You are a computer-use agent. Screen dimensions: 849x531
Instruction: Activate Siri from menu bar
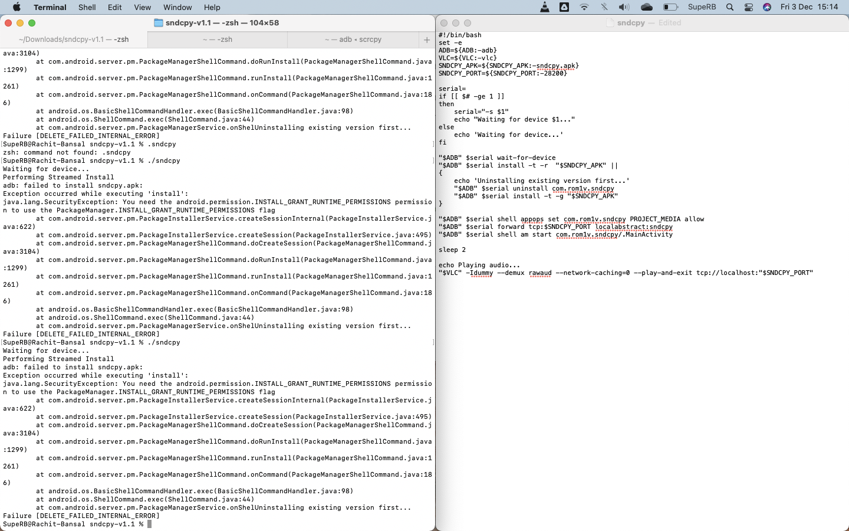[x=768, y=7]
